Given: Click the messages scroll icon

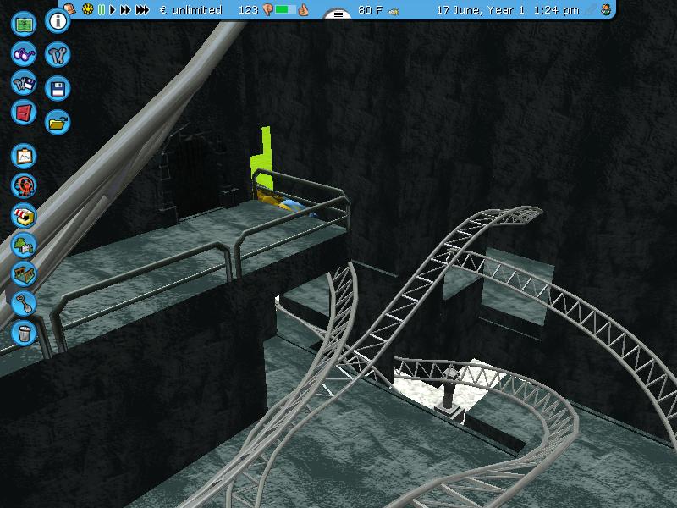Looking at the screenshot, I should [70, 9].
